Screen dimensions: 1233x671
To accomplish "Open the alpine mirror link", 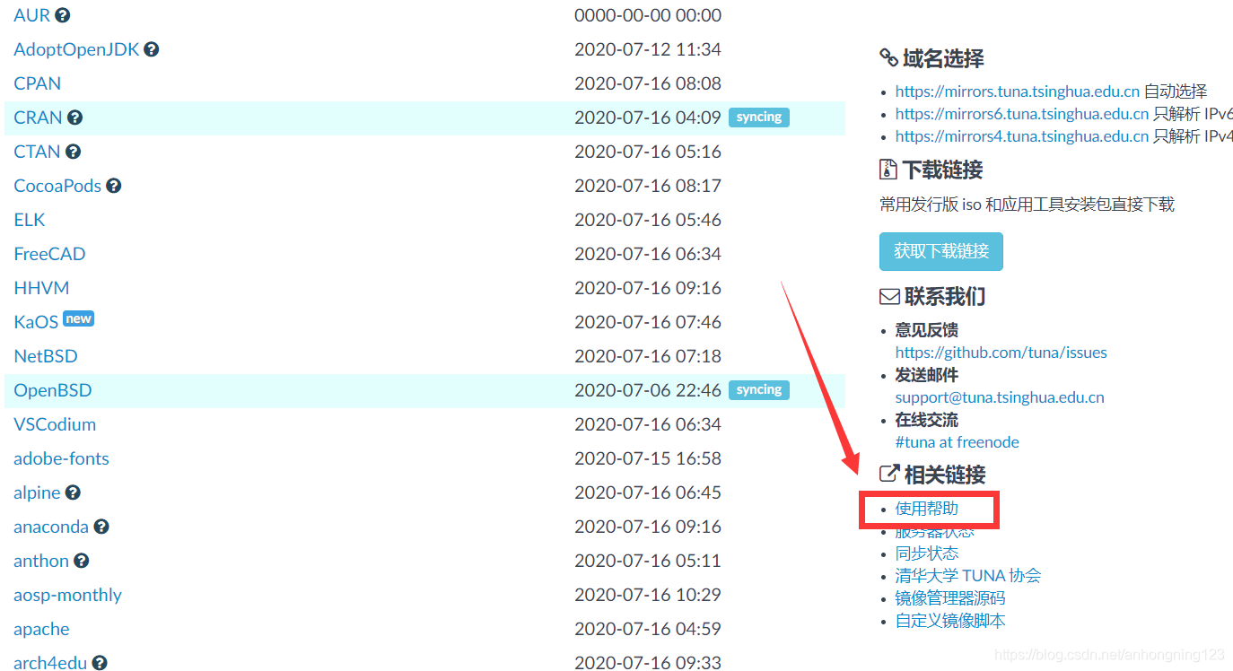I will tap(38, 492).
